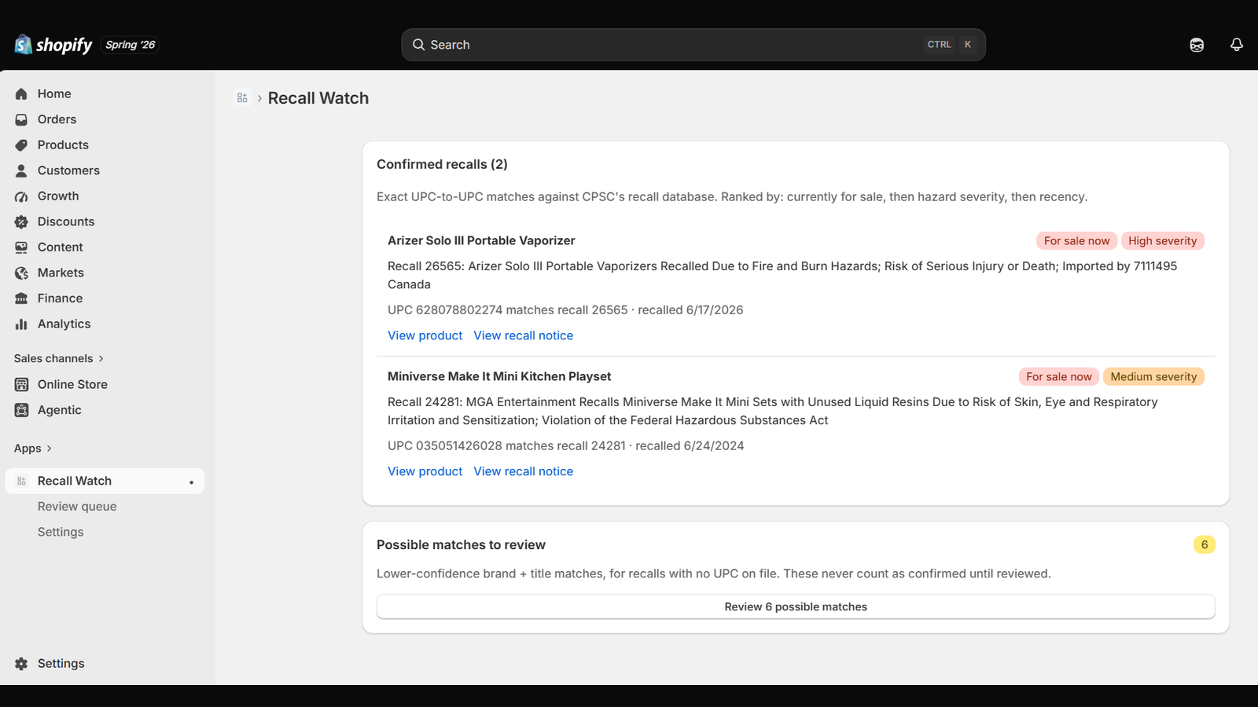The width and height of the screenshot is (1258, 707).
Task: Open the Sidekick assistant icon in the top bar
Action: coord(1197,45)
